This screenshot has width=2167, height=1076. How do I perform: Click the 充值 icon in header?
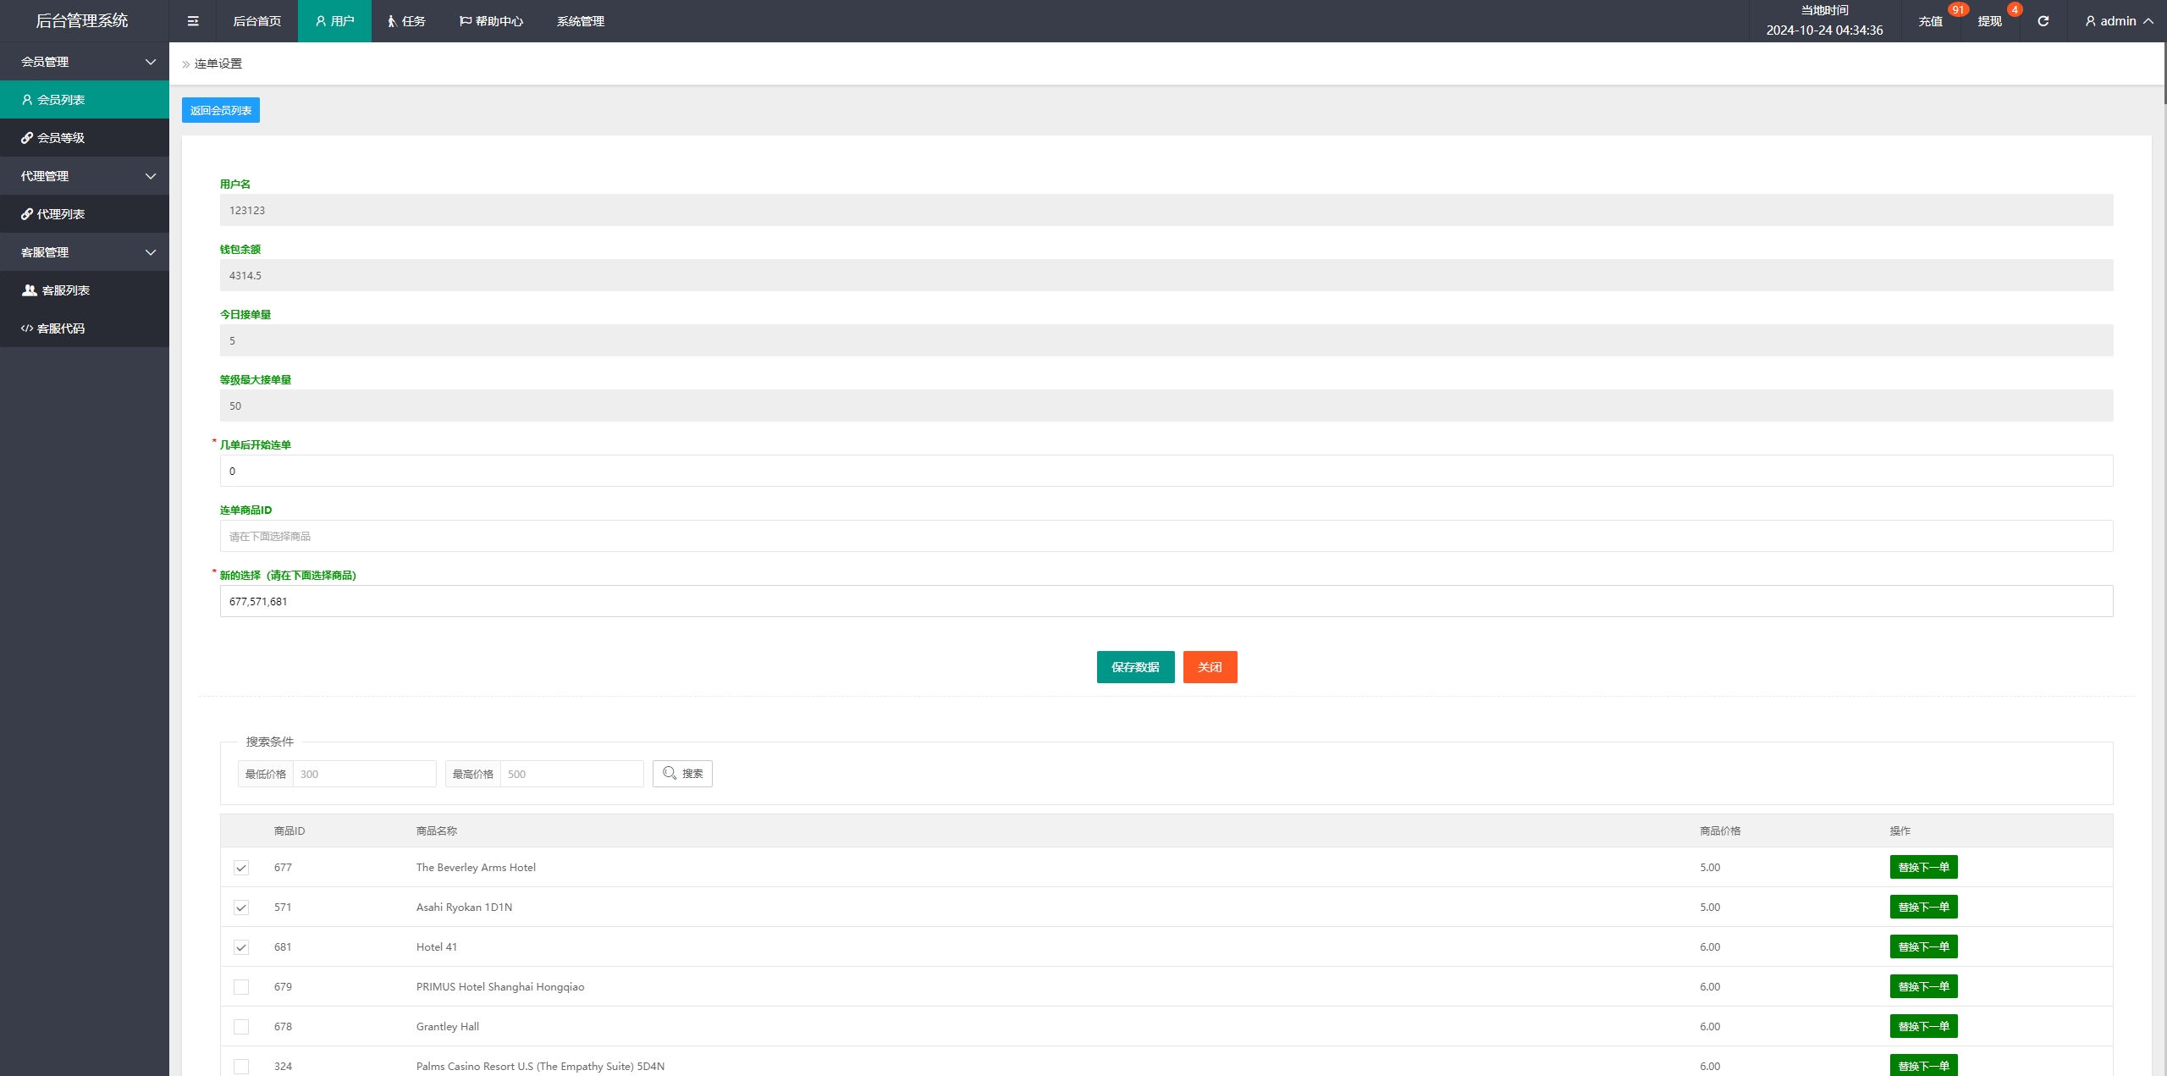tap(1932, 21)
